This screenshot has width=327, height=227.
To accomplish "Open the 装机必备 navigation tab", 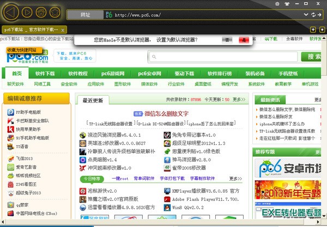I will pyautogui.click(x=255, y=73).
